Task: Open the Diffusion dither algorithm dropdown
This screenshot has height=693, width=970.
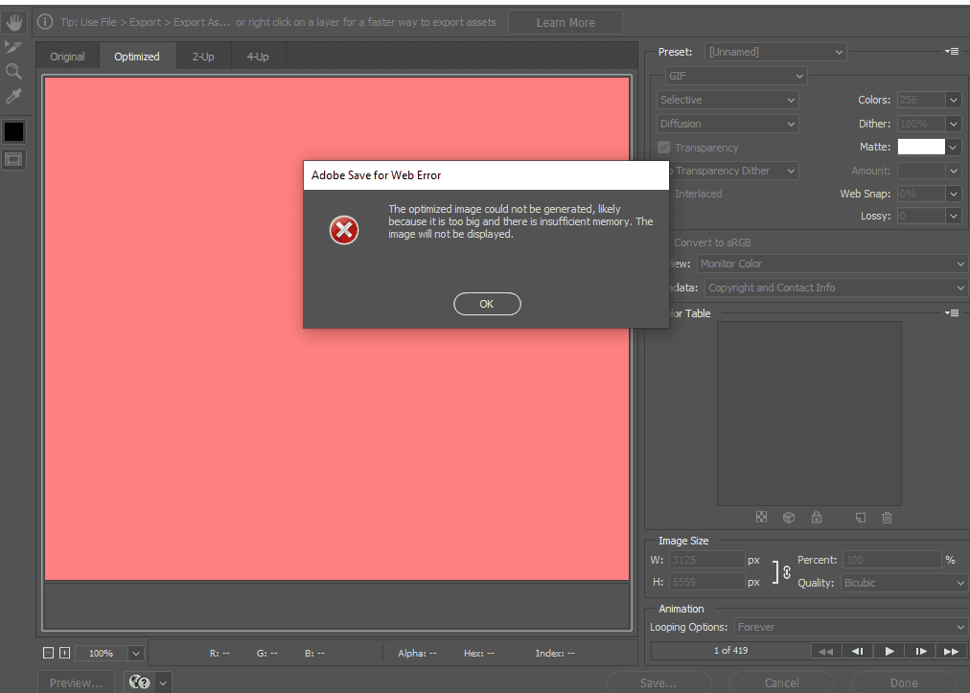Action: click(x=727, y=124)
